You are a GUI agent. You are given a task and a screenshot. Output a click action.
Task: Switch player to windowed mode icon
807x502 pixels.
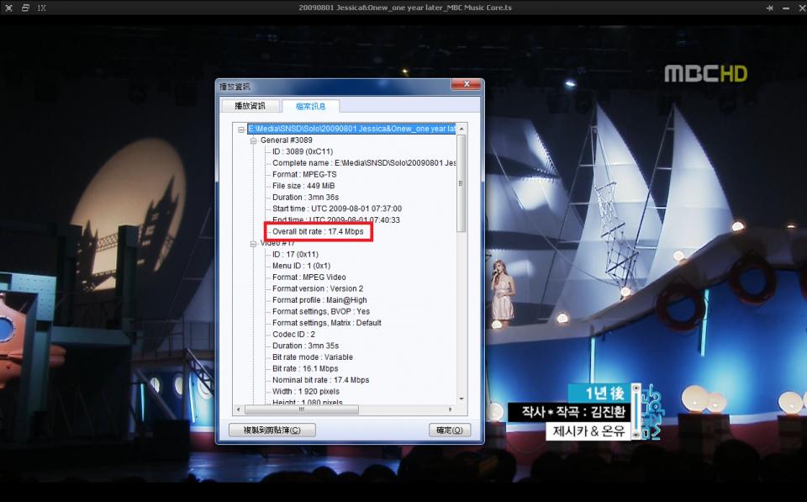click(25, 8)
